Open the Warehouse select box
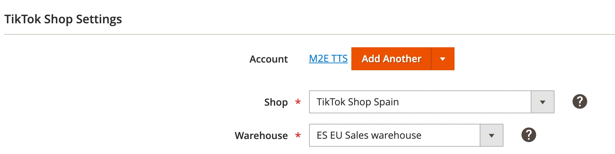Image resolution: width=615 pixels, height=154 pixels. coord(394,135)
